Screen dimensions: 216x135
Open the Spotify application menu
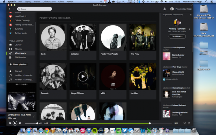(12, 2)
